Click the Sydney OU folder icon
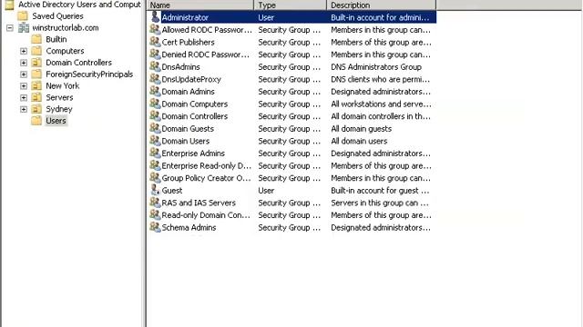Viewport: 583px width, 327px height. click(36, 109)
